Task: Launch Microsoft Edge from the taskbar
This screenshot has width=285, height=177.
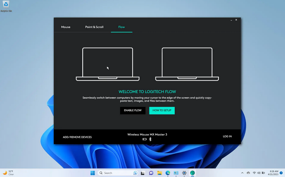Action: (167, 173)
